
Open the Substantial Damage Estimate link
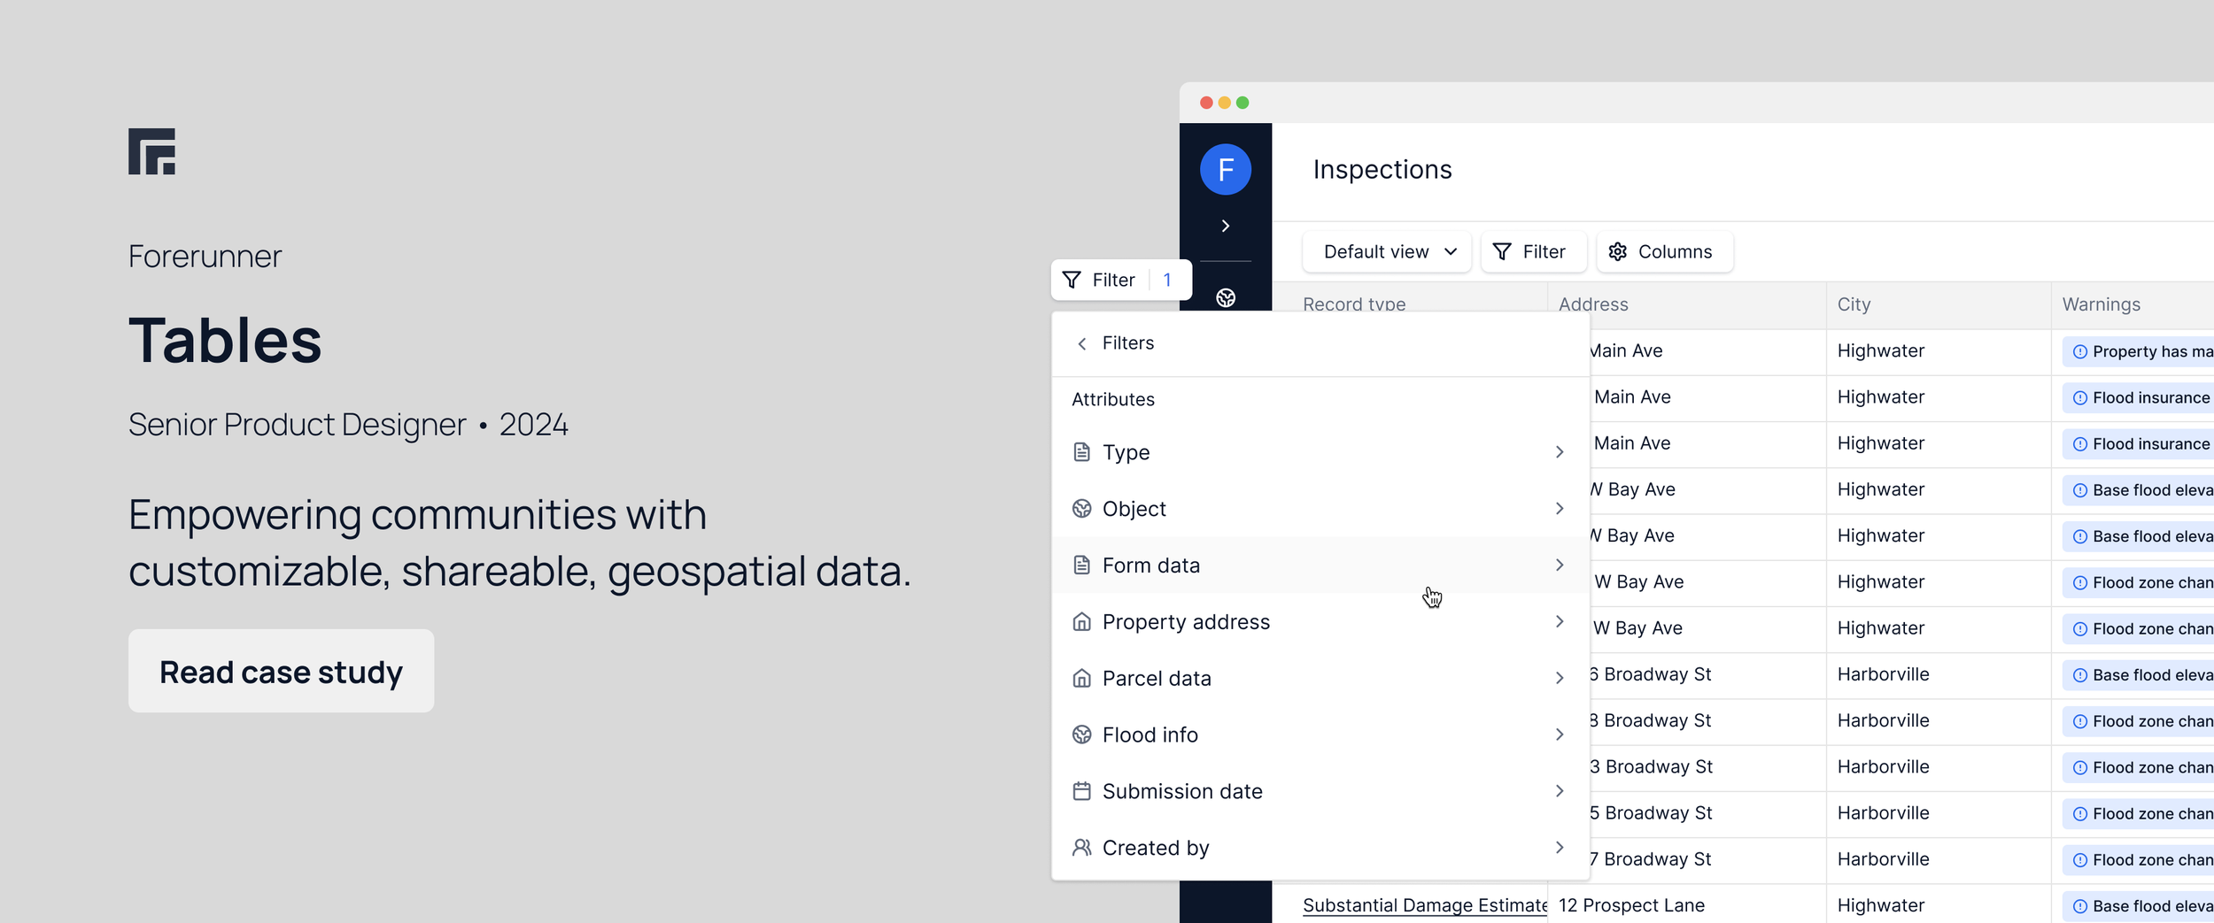[x=1425, y=905]
